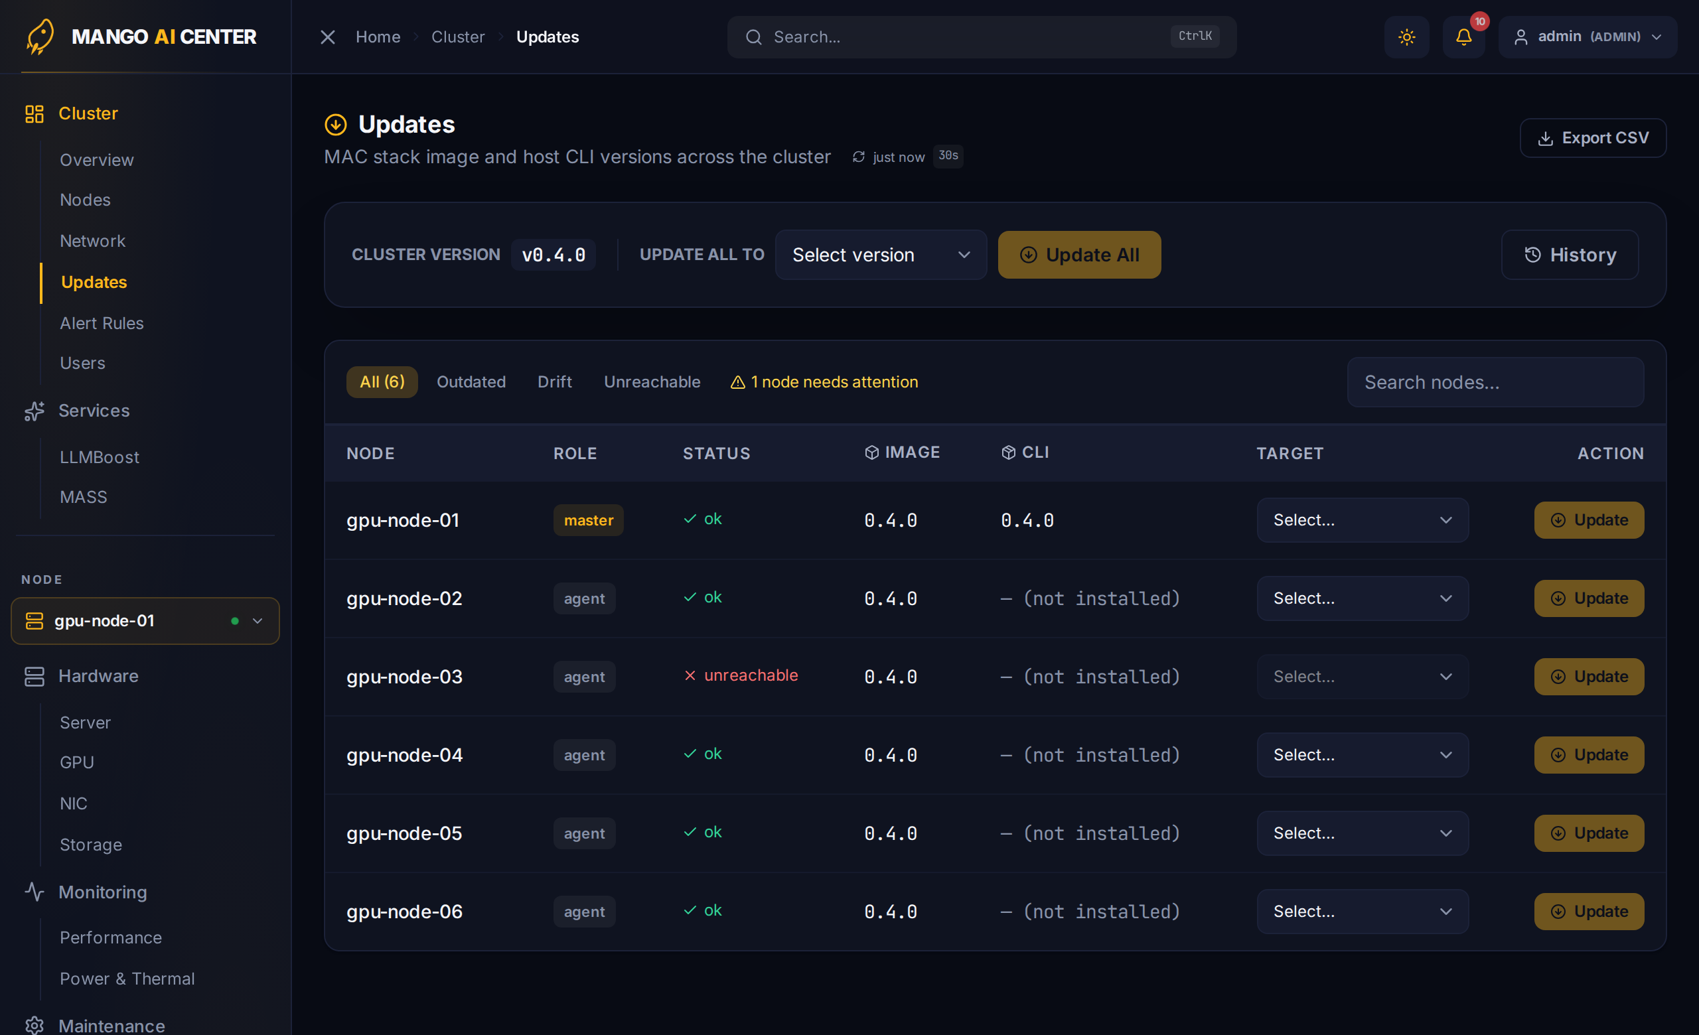Image resolution: width=1699 pixels, height=1035 pixels.
Task: Open target Select dropdown for gpu-node-04
Action: click(1362, 755)
